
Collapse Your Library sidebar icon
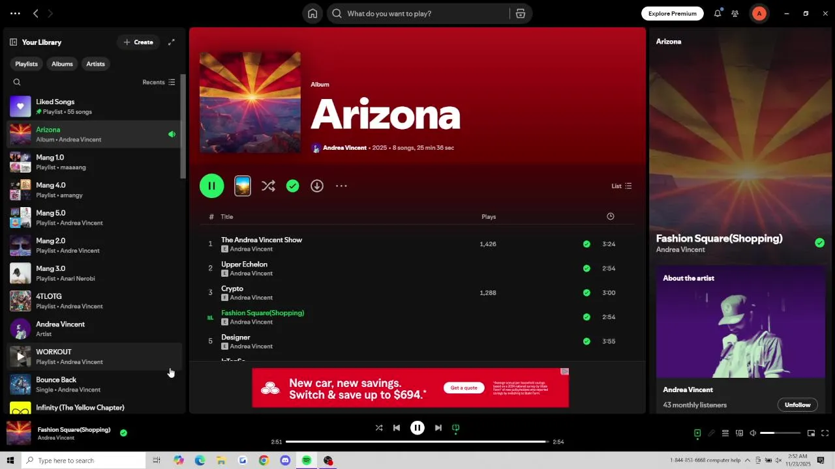(13, 42)
